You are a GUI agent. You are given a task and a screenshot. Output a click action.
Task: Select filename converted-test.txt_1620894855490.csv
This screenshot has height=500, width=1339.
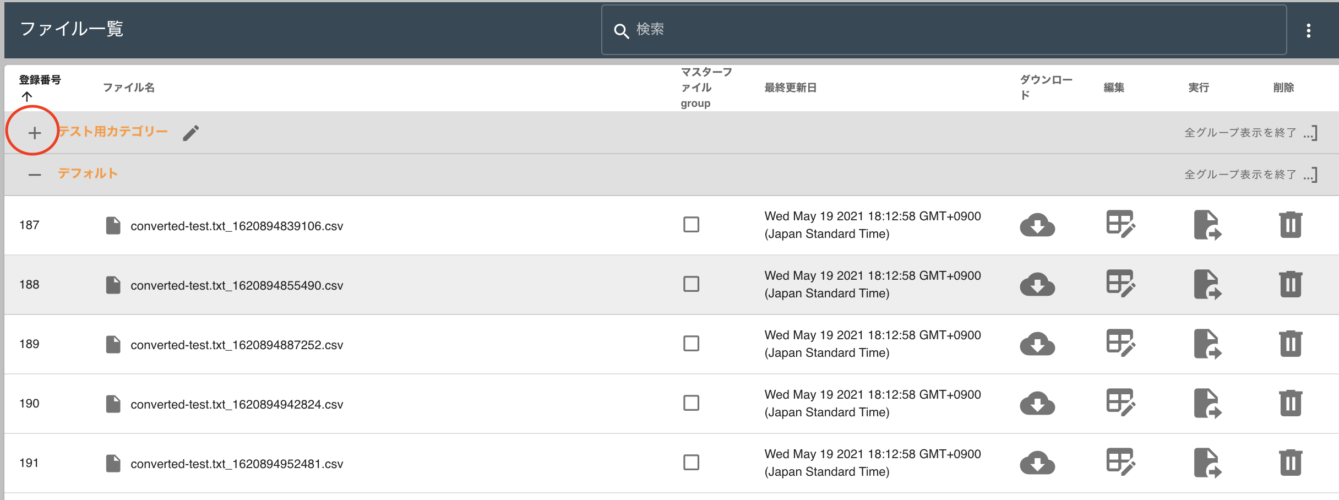pyautogui.click(x=237, y=285)
